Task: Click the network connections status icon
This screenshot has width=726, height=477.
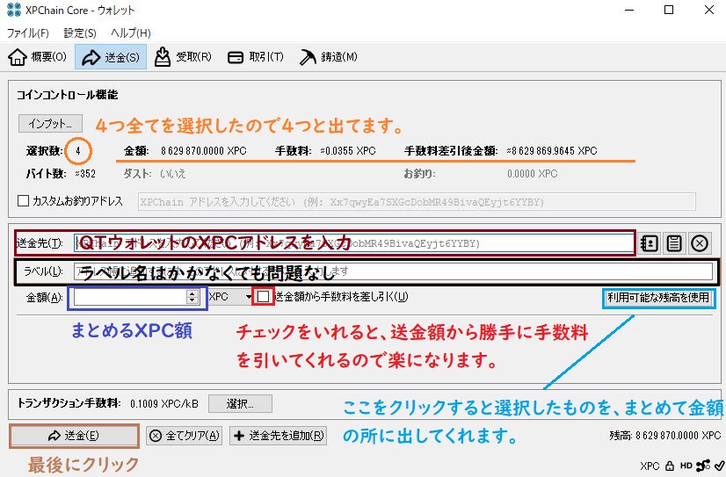Action: click(703, 466)
